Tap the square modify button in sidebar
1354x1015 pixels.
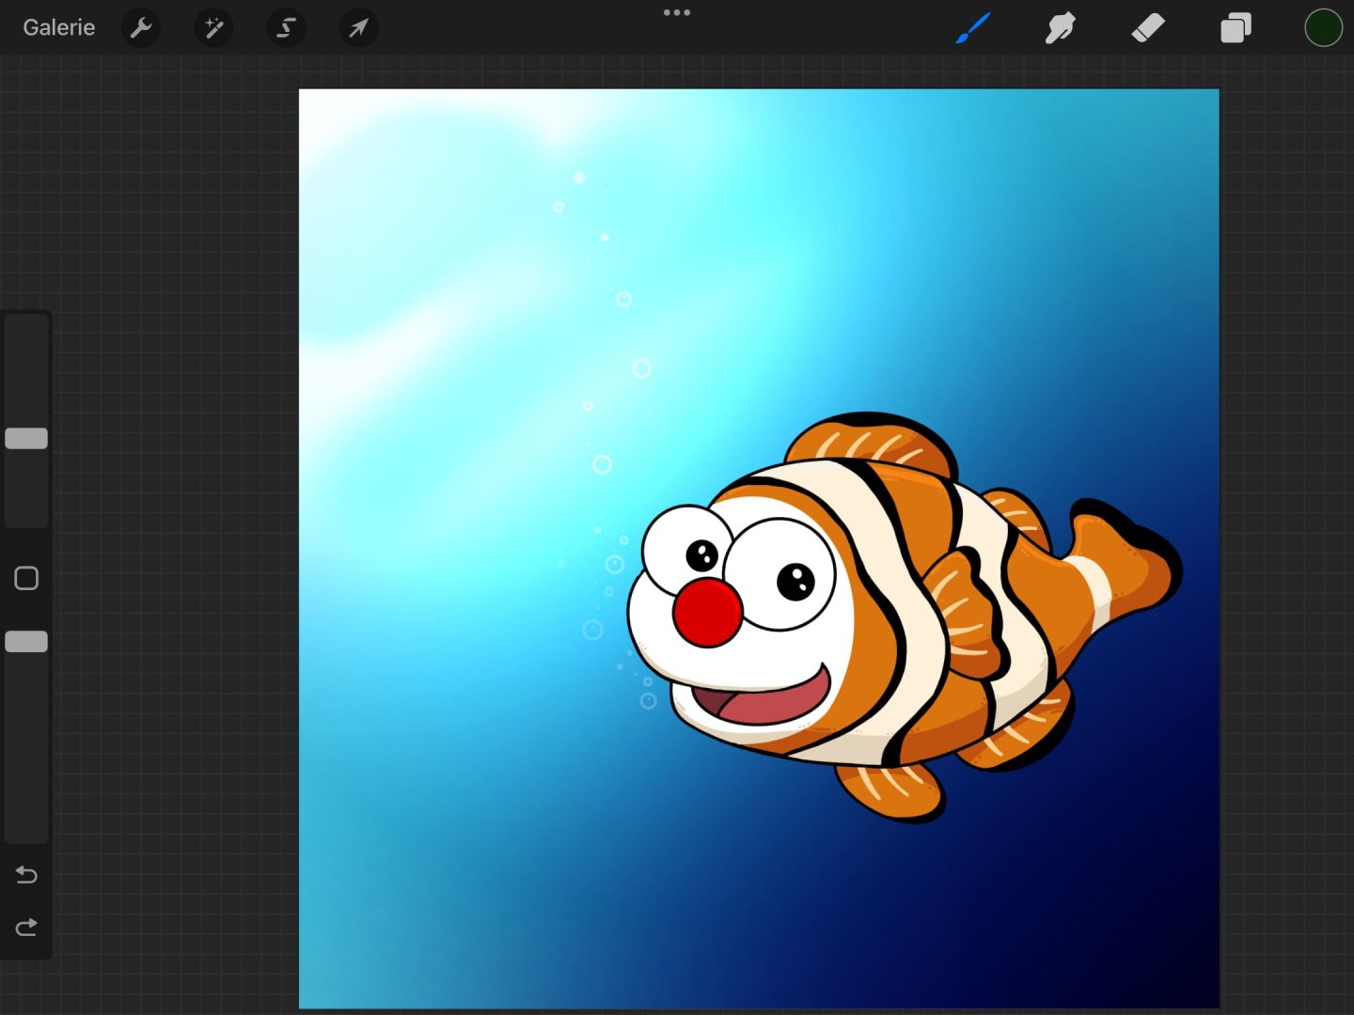coord(26,578)
